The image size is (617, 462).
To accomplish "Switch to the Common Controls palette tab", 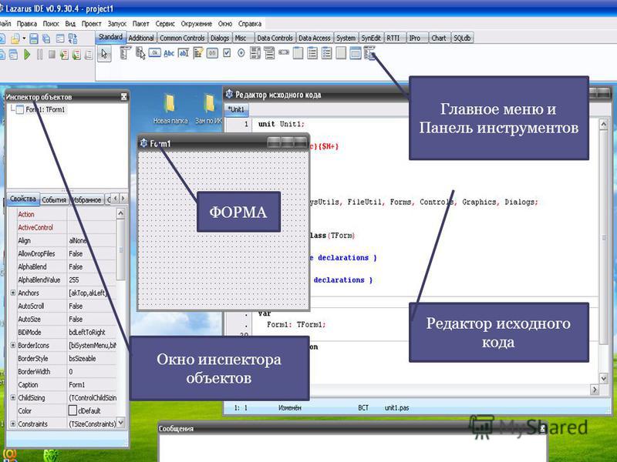I will point(182,38).
